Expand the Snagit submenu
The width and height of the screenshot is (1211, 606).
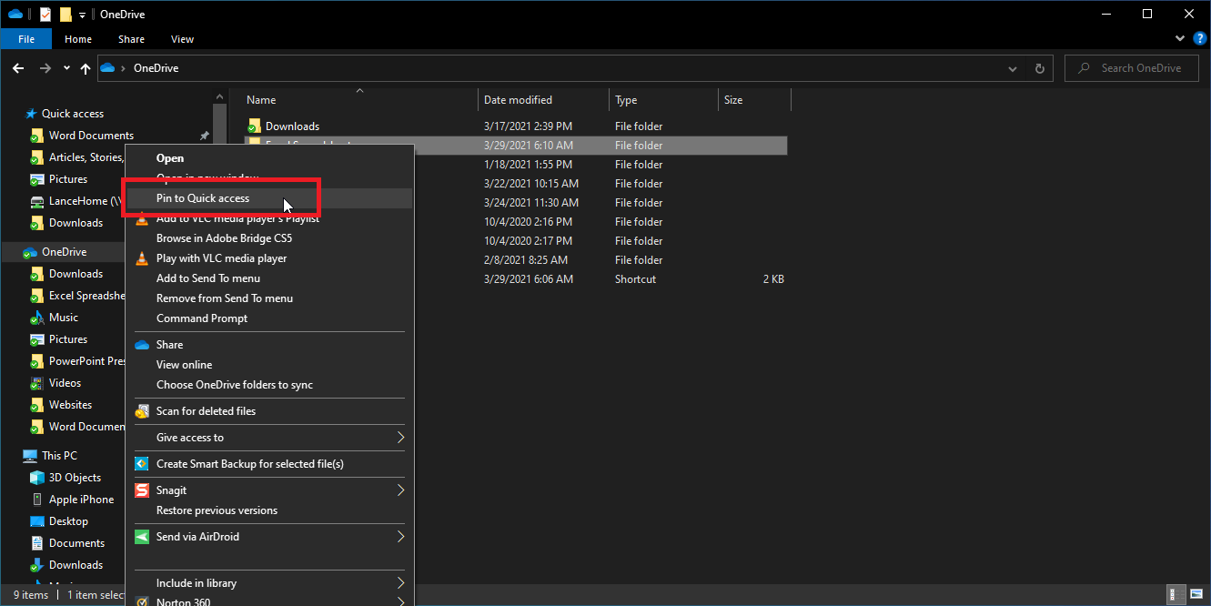pyautogui.click(x=400, y=490)
